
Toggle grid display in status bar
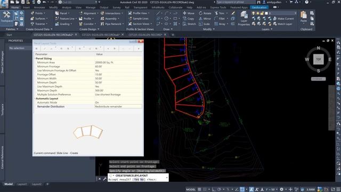point(199,189)
